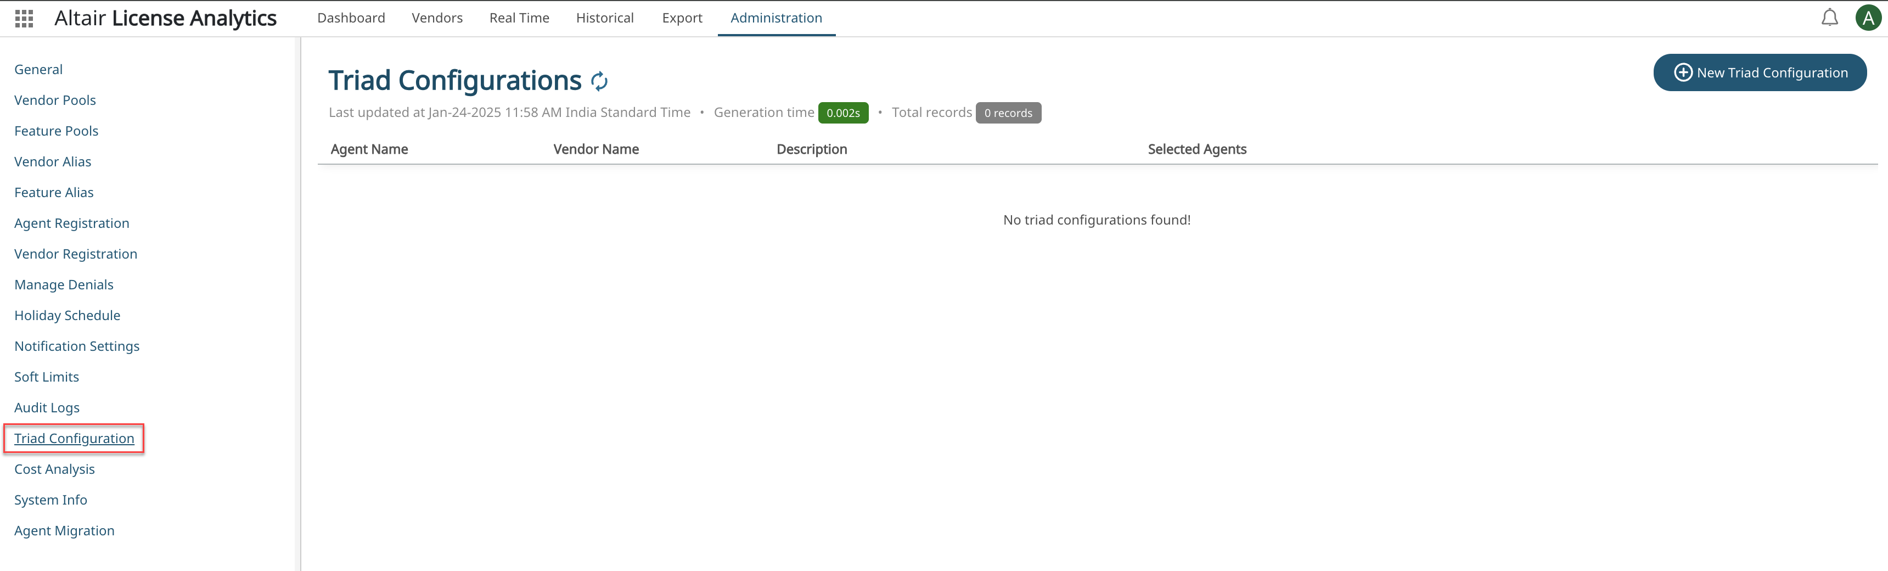Image resolution: width=1888 pixels, height=571 pixels.
Task: Open Agent Registration page
Action: 72,223
